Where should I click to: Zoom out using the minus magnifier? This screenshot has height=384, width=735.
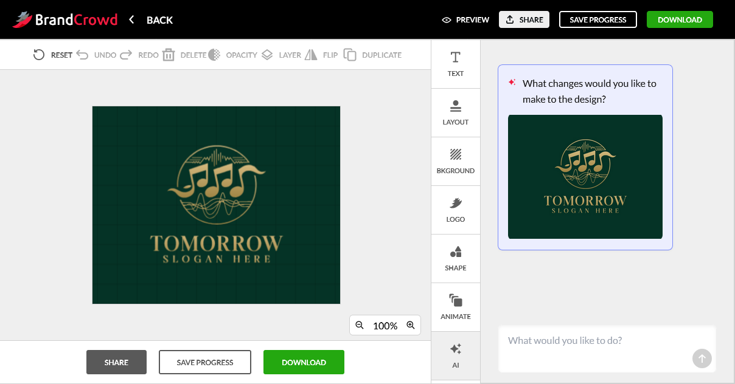(x=360, y=325)
